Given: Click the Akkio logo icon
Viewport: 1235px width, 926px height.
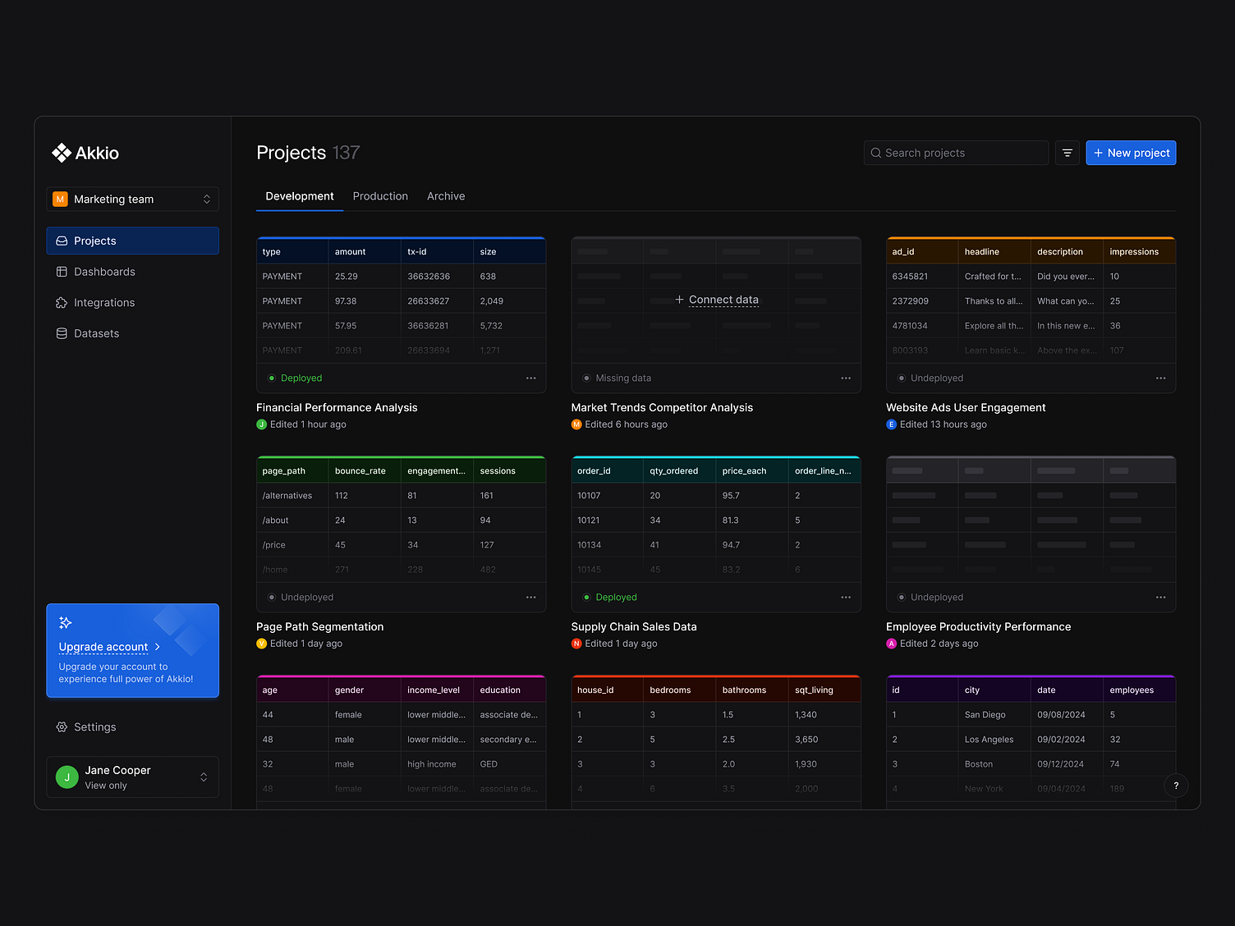Looking at the screenshot, I should click(x=62, y=153).
